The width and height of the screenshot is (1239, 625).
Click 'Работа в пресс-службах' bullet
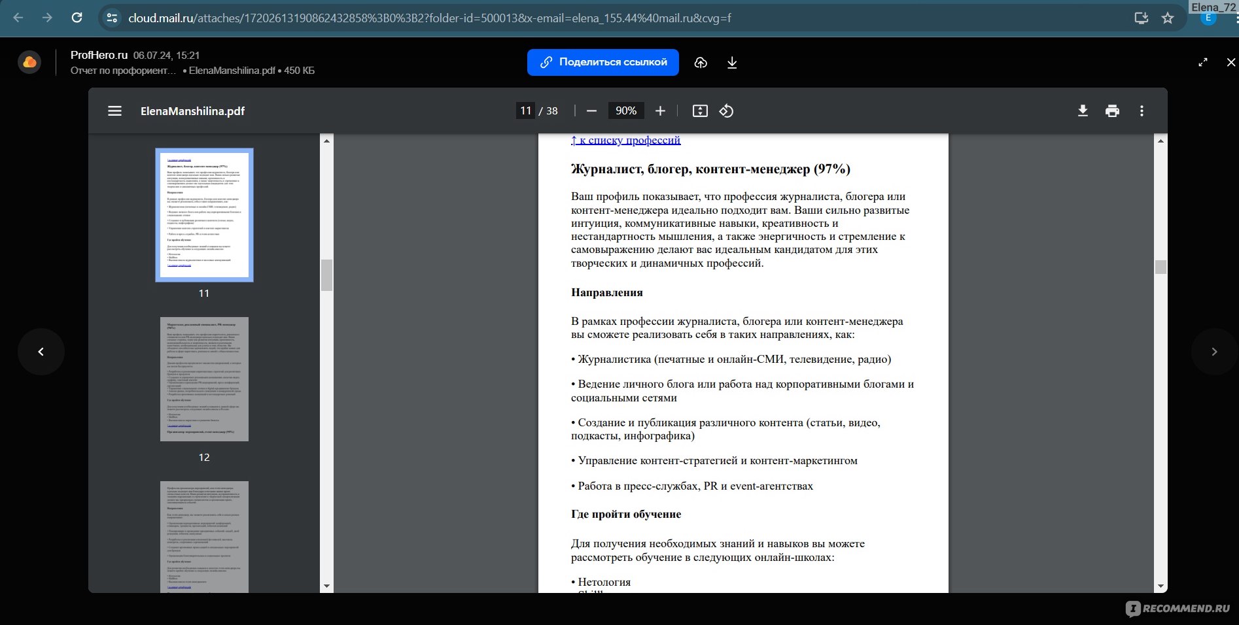pos(692,486)
